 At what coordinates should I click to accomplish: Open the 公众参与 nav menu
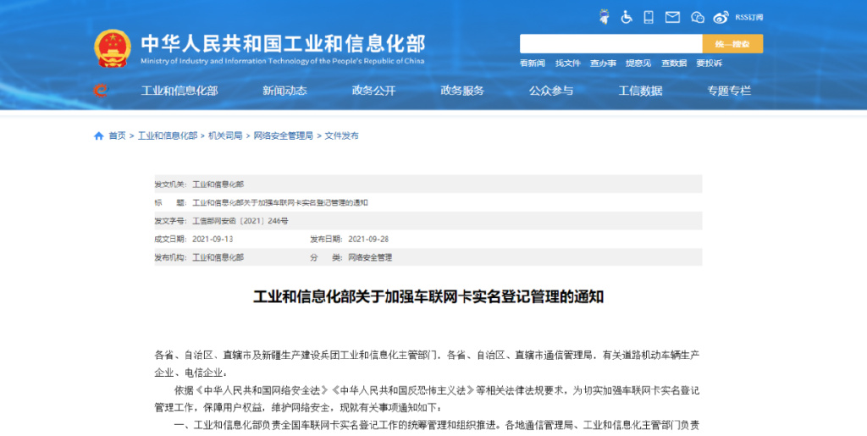pyautogui.click(x=550, y=91)
